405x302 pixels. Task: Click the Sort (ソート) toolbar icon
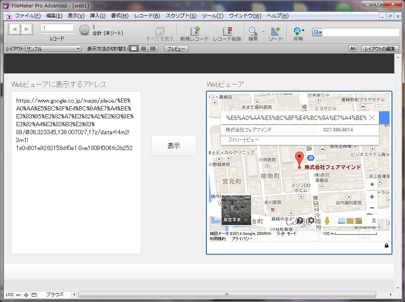(x=275, y=31)
